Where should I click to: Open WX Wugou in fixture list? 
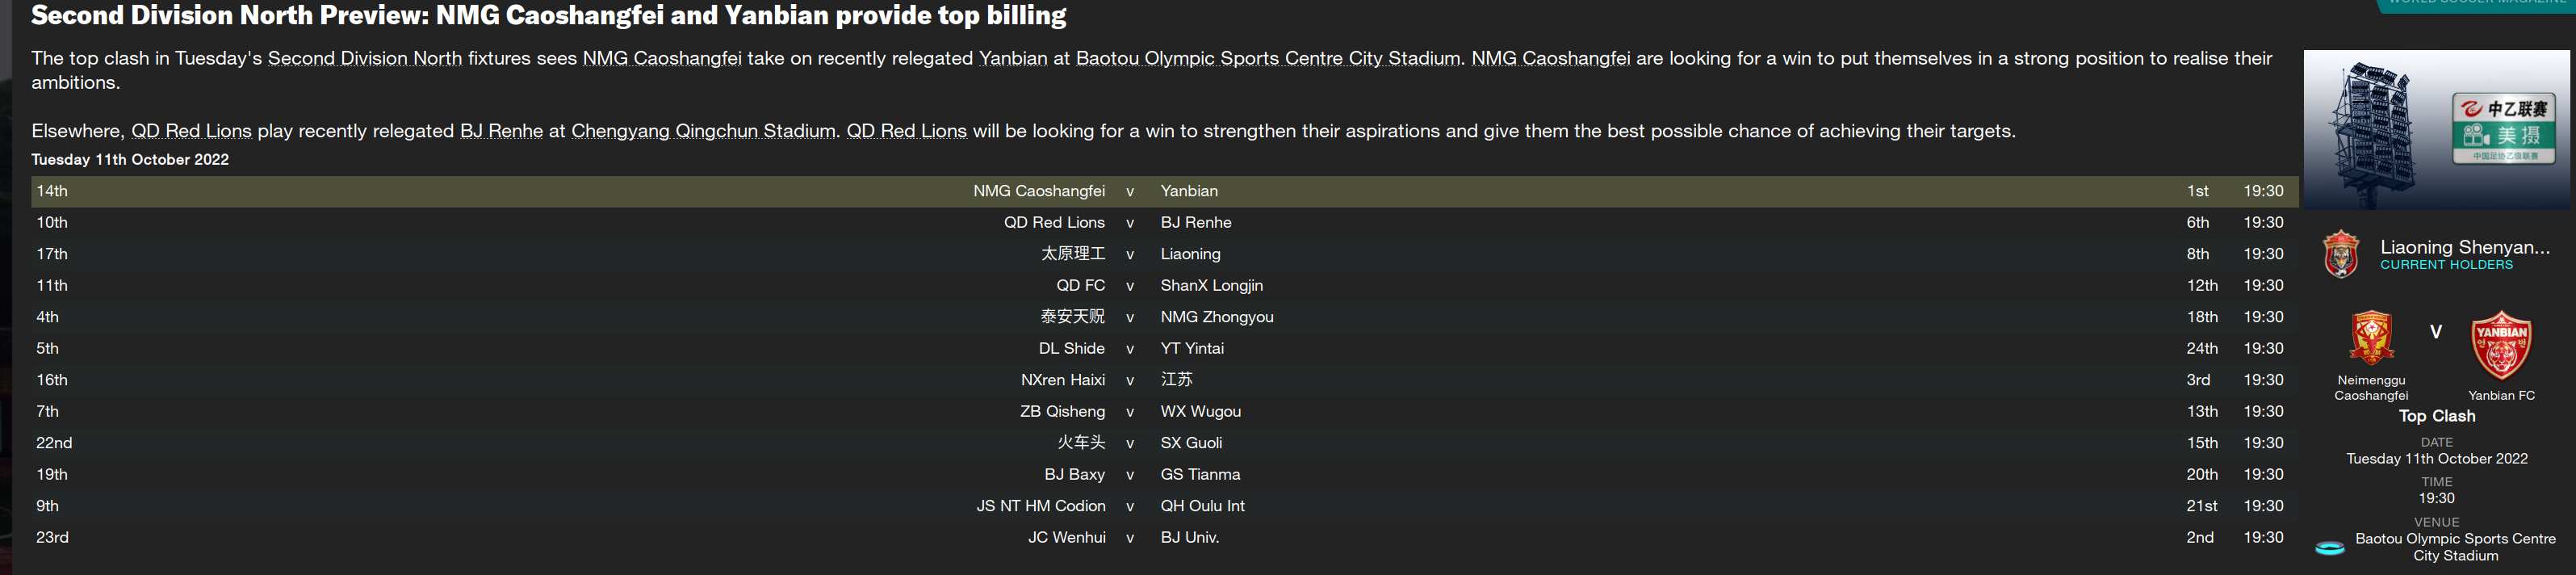1200,411
